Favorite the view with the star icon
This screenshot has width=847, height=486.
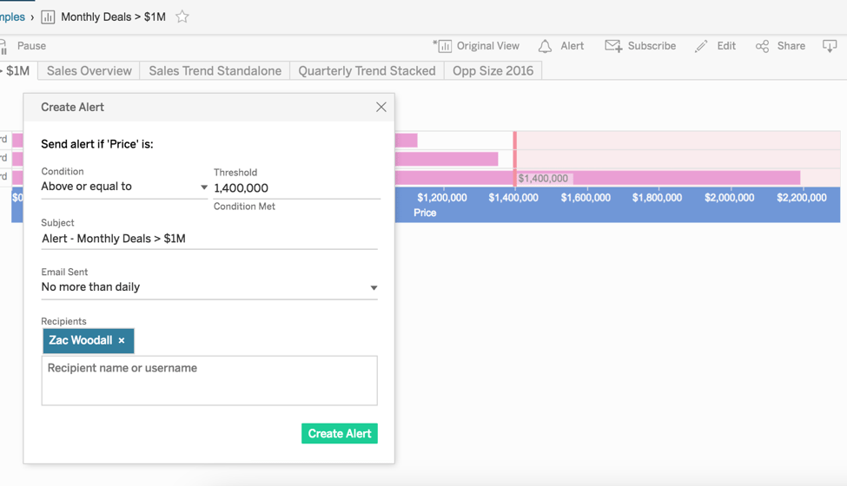pos(182,16)
